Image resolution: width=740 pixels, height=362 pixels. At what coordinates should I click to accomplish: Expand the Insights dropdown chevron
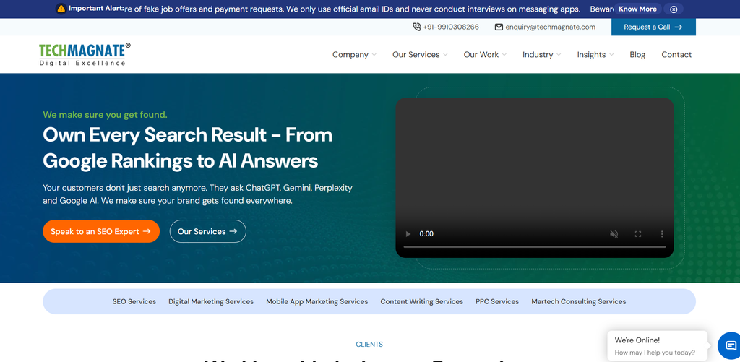611,55
